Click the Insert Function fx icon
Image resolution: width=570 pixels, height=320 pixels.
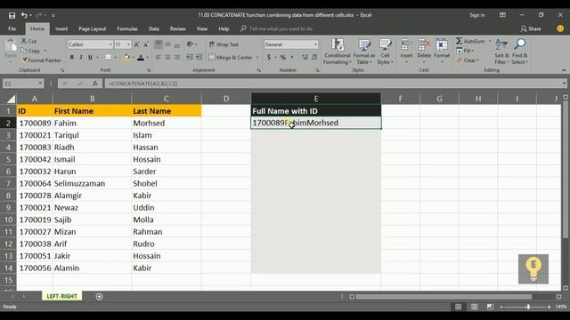(x=95, y=84)
